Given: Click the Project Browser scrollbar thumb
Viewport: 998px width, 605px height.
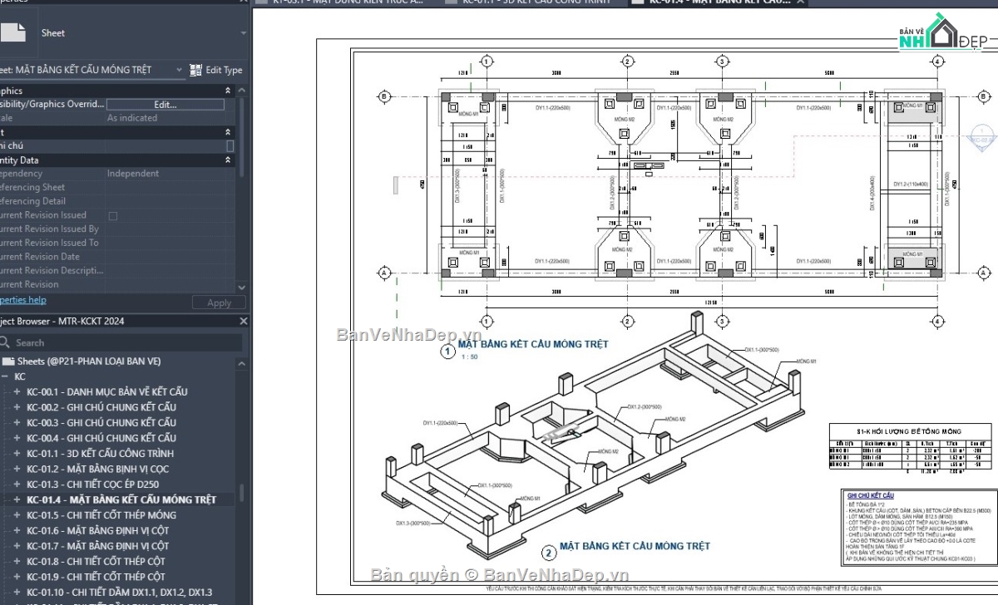Looking at the screenshot, I should pos(243,494).
